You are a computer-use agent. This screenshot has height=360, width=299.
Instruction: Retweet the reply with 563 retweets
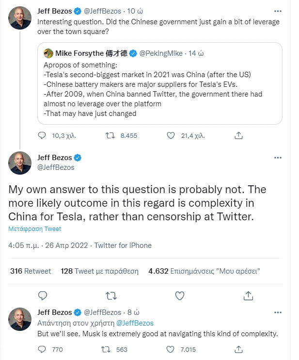(x=107, y=349)
